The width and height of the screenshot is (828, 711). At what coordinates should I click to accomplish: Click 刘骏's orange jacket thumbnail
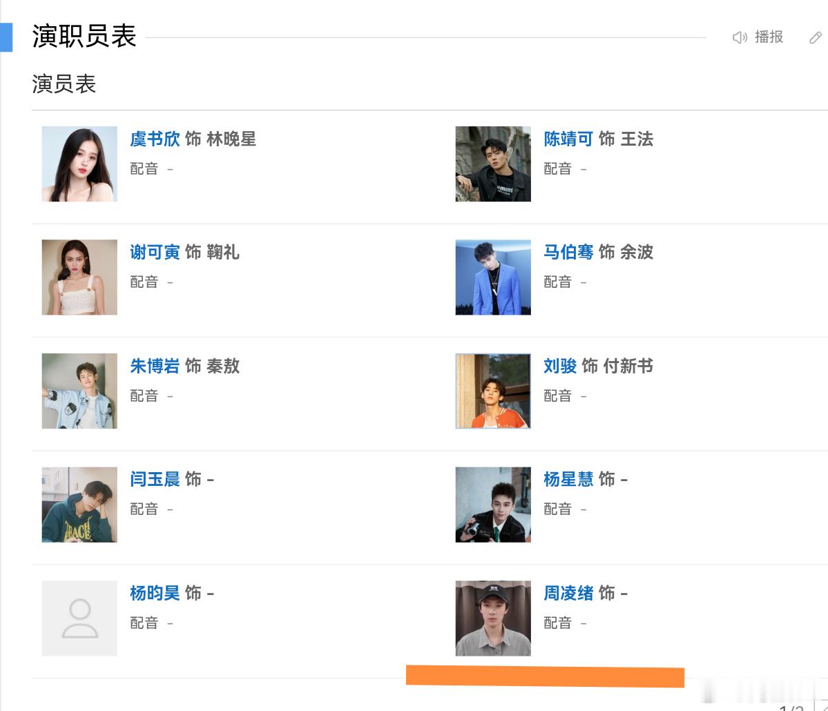click(x=493, y=391)
